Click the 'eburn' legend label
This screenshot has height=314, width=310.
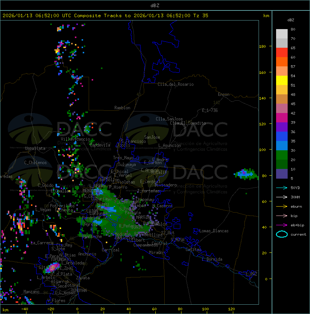[296, 207]
